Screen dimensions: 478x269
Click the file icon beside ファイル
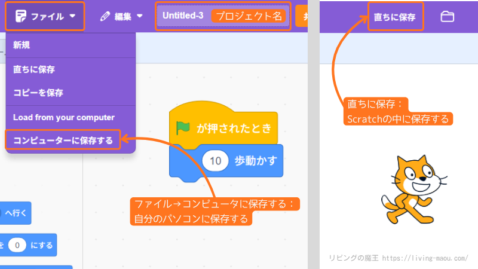(x=20, y=17)
